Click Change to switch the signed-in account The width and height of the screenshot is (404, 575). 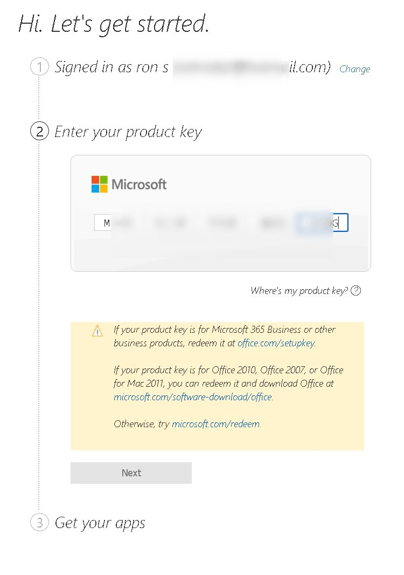coord(354,69)
